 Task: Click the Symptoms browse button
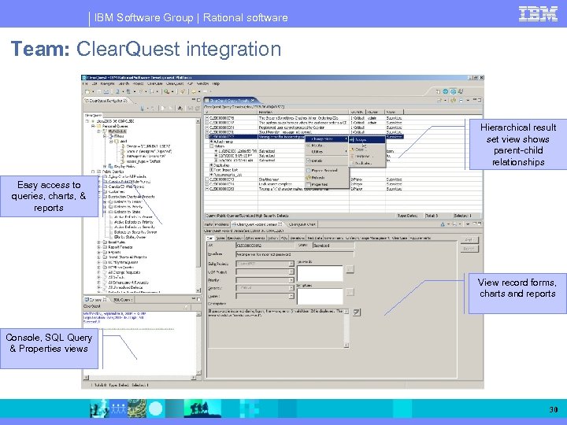[x=350, y=292]
